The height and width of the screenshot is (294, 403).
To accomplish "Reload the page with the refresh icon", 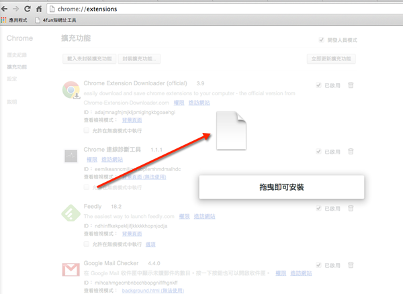I will click(x=28, y=9).
